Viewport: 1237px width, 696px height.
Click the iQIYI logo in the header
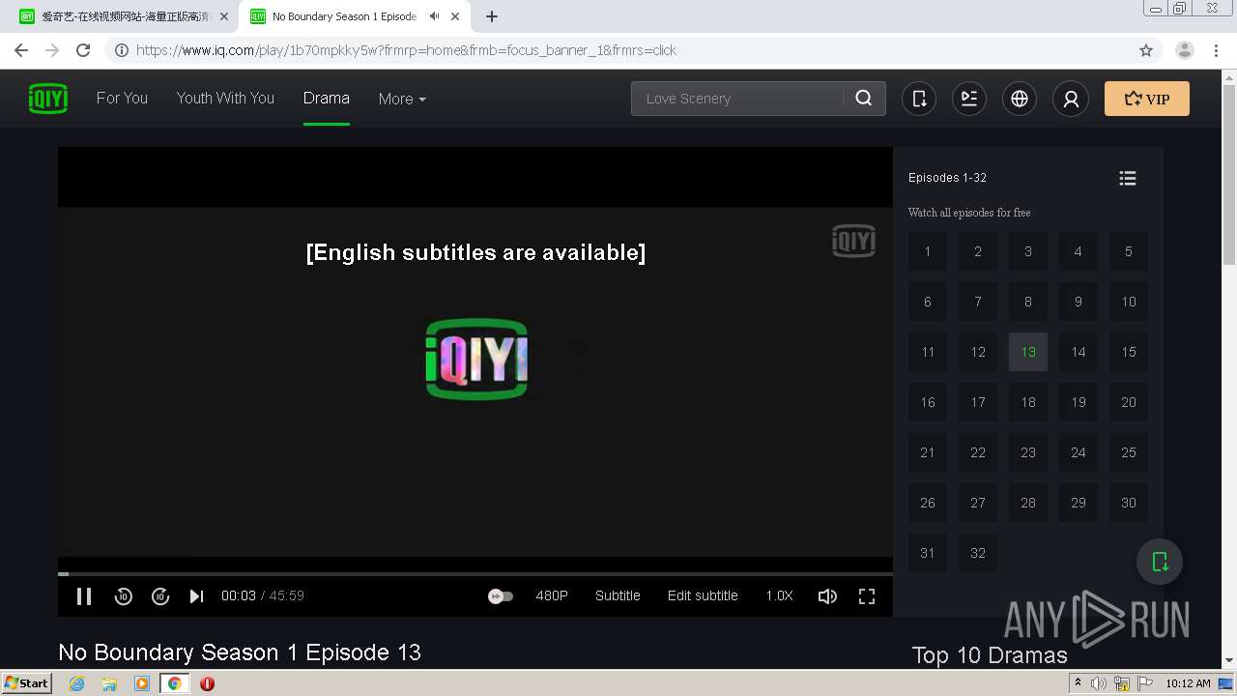pyautogui.click(x=48, y=99)
